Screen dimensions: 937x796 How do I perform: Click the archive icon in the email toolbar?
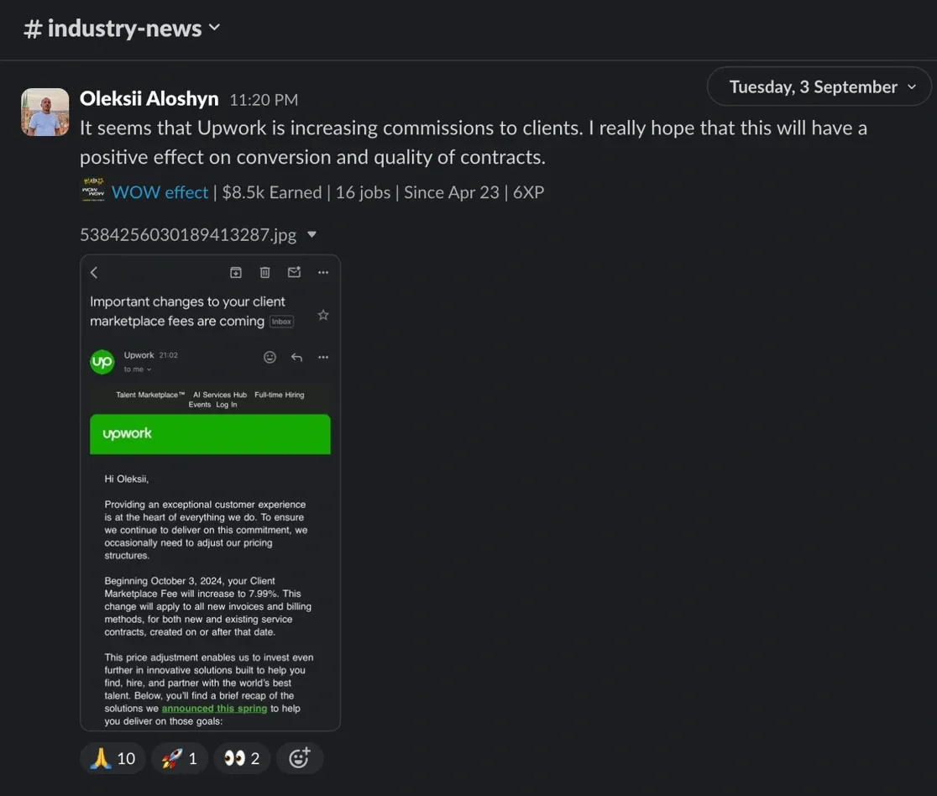236,273
